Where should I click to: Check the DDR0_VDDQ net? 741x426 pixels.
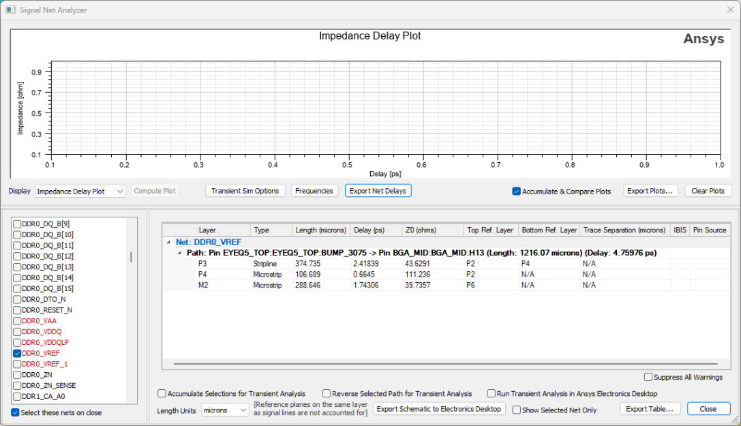click(x=16, y=331)
